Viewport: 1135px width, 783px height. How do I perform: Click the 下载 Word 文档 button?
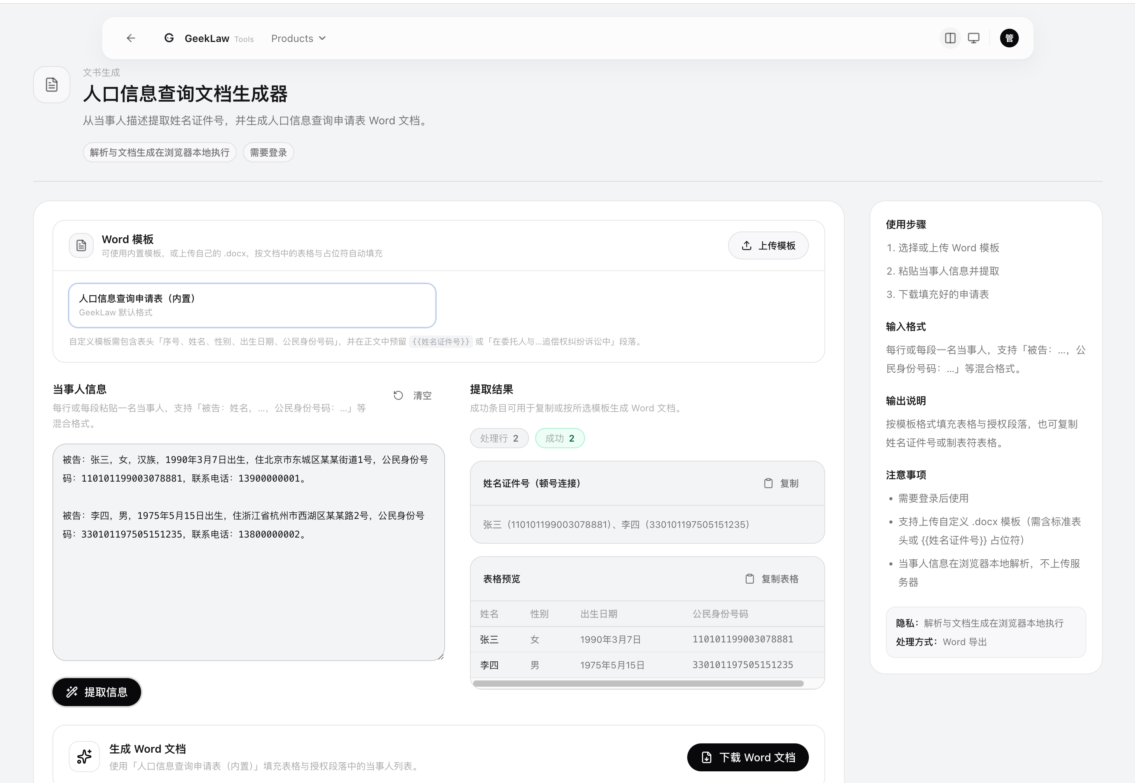(x=748, y=757)
